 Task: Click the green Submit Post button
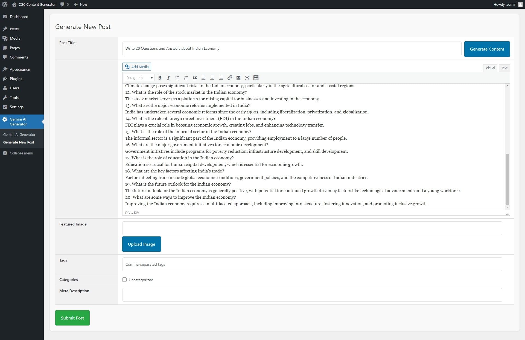(x=72, y=318)
